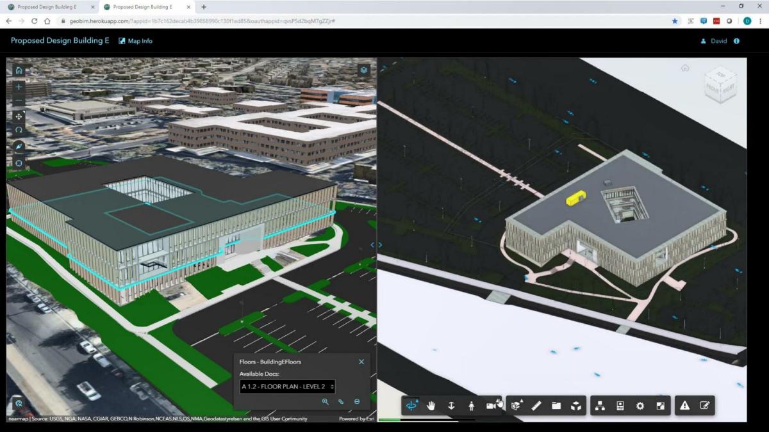This screenshot has height=432, width=769.
Task: Toggle full screen in the viewer
Action: coord(660,406)
